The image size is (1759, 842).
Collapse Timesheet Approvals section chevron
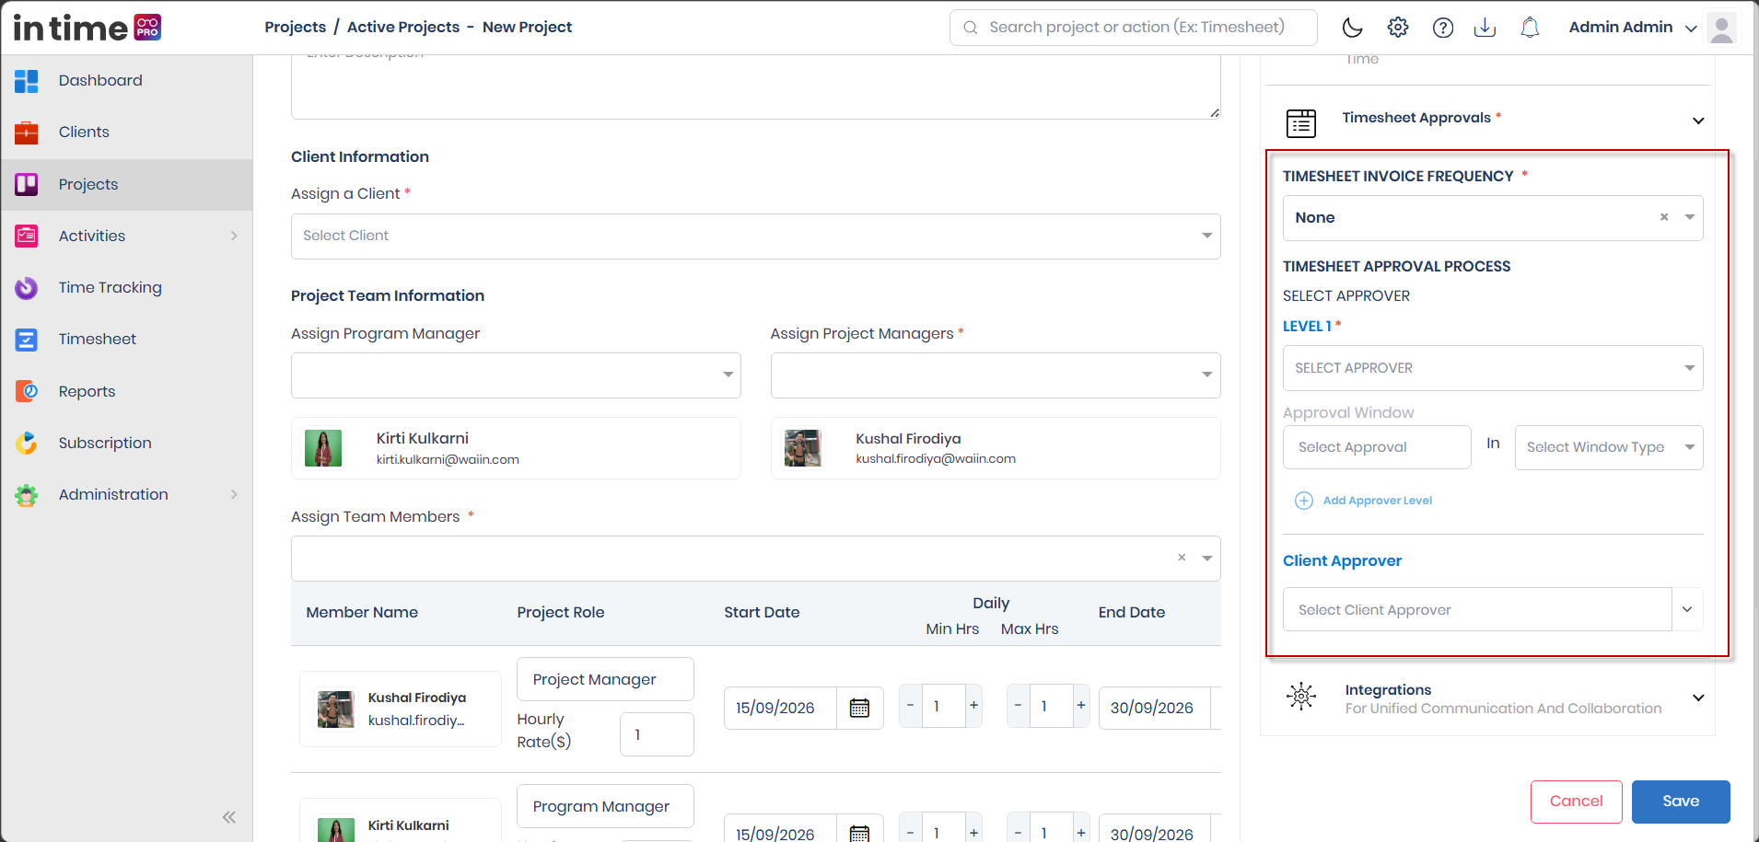pyautogui.click(x=1698, y=121)
